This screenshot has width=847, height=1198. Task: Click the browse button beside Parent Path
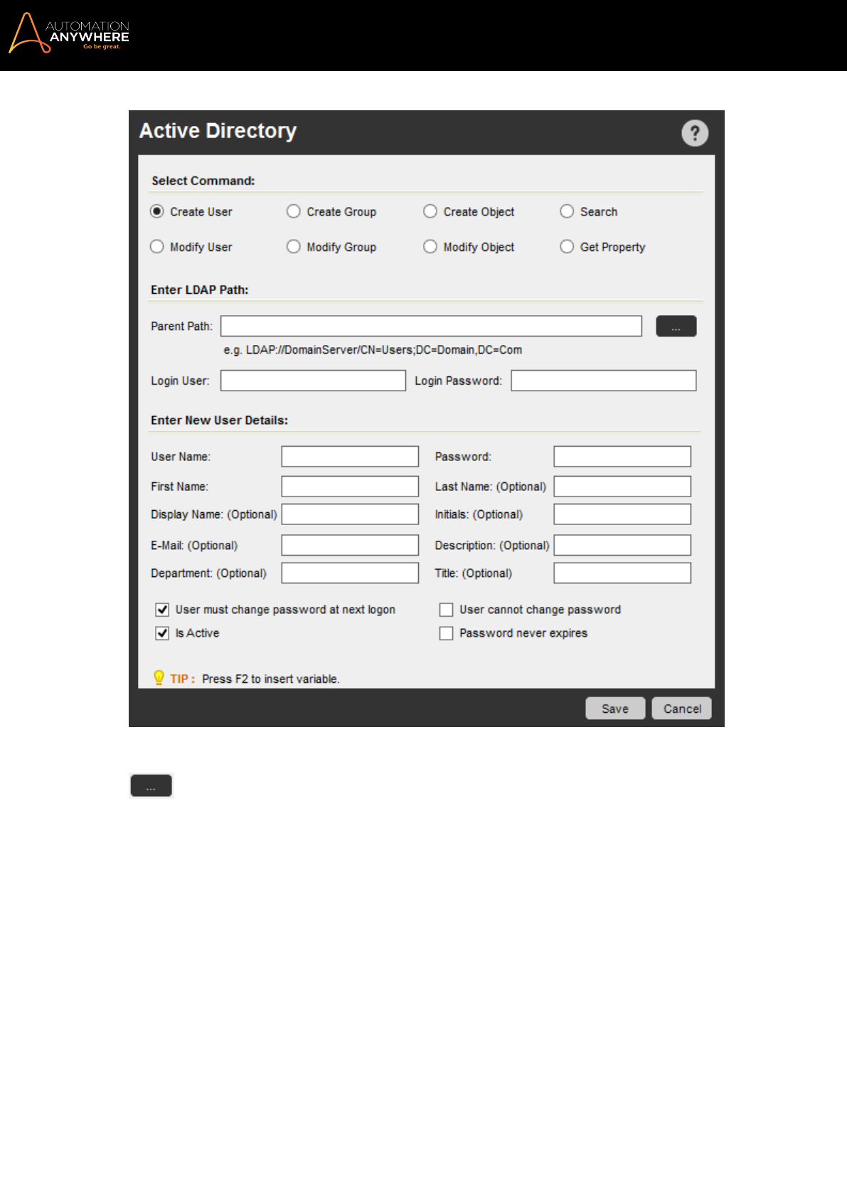coord(676,327)
